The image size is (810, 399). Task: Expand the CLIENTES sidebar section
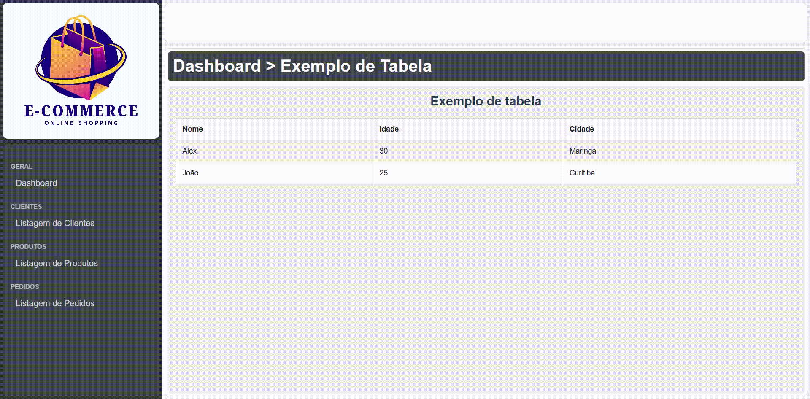[x=26, y=206]
